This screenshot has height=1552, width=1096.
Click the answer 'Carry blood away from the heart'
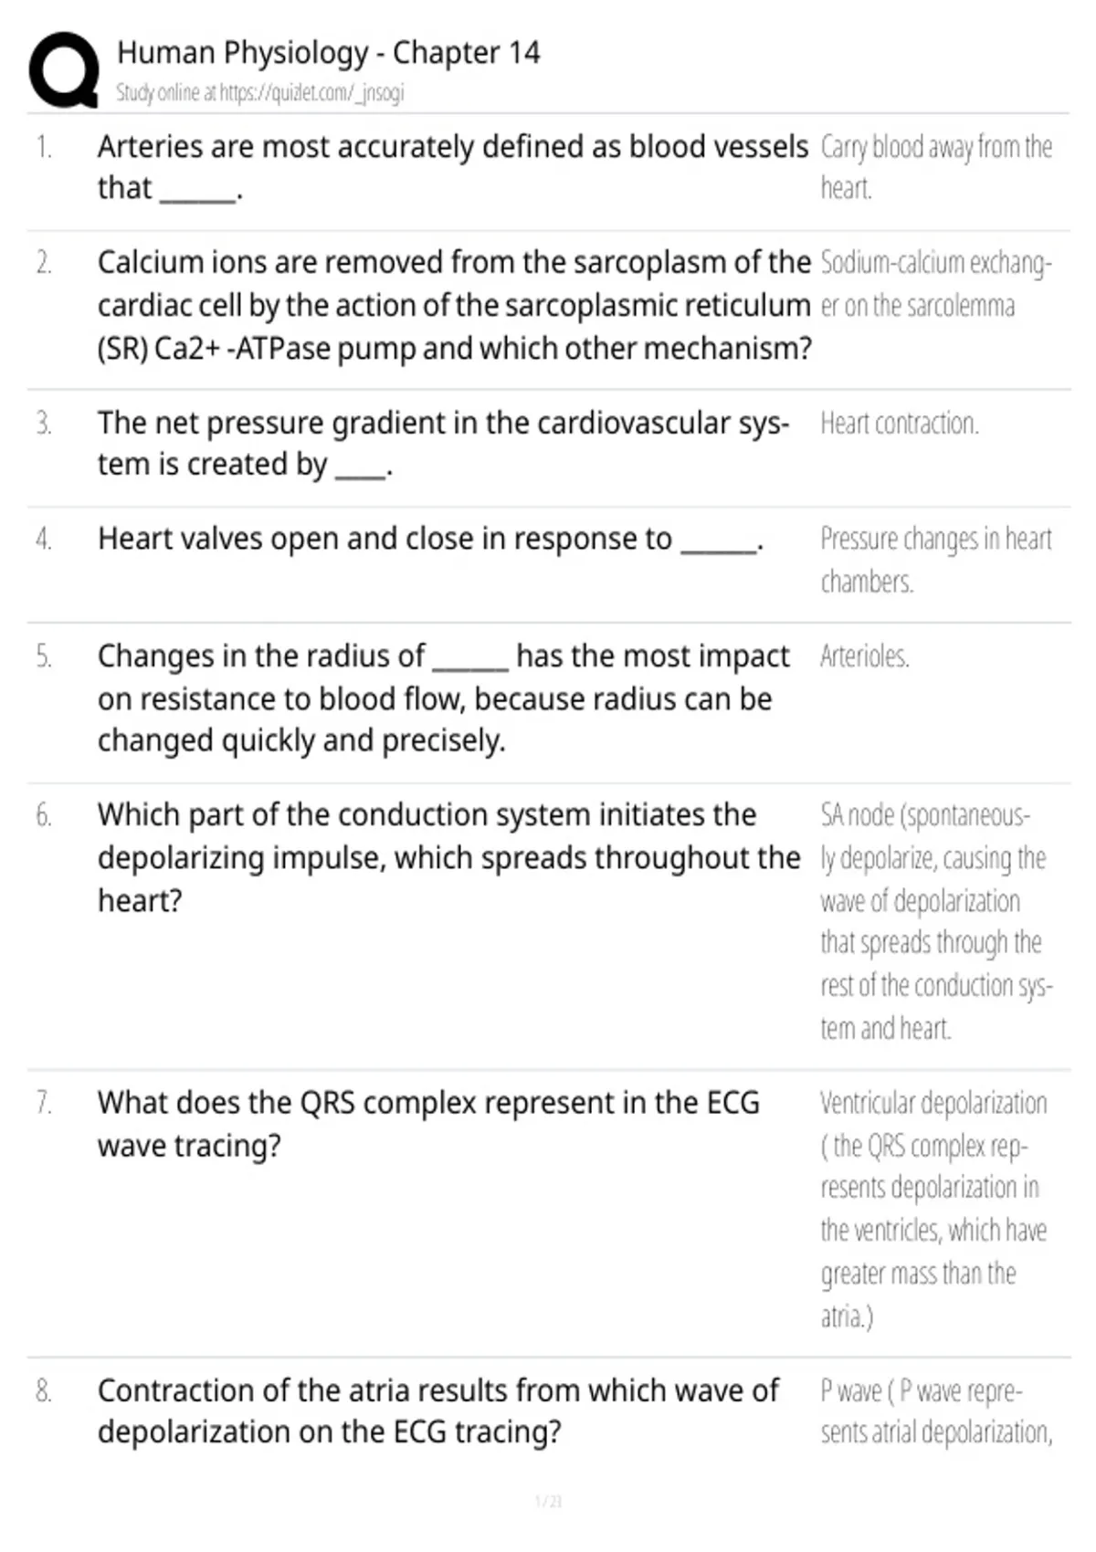tap(936, 167)
